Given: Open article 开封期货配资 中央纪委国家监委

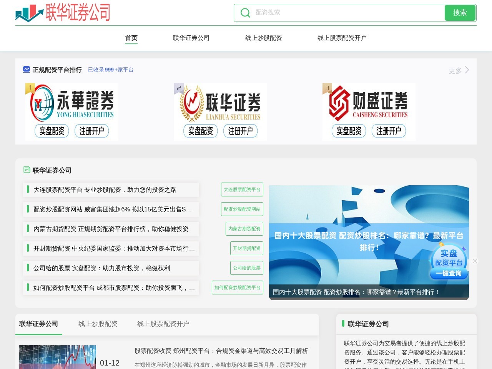Looking at the screenshot, I should 111,249.
